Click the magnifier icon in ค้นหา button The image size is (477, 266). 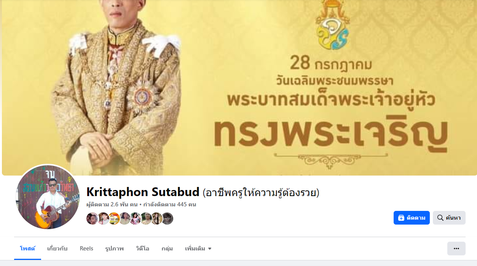tap(440, 218)
